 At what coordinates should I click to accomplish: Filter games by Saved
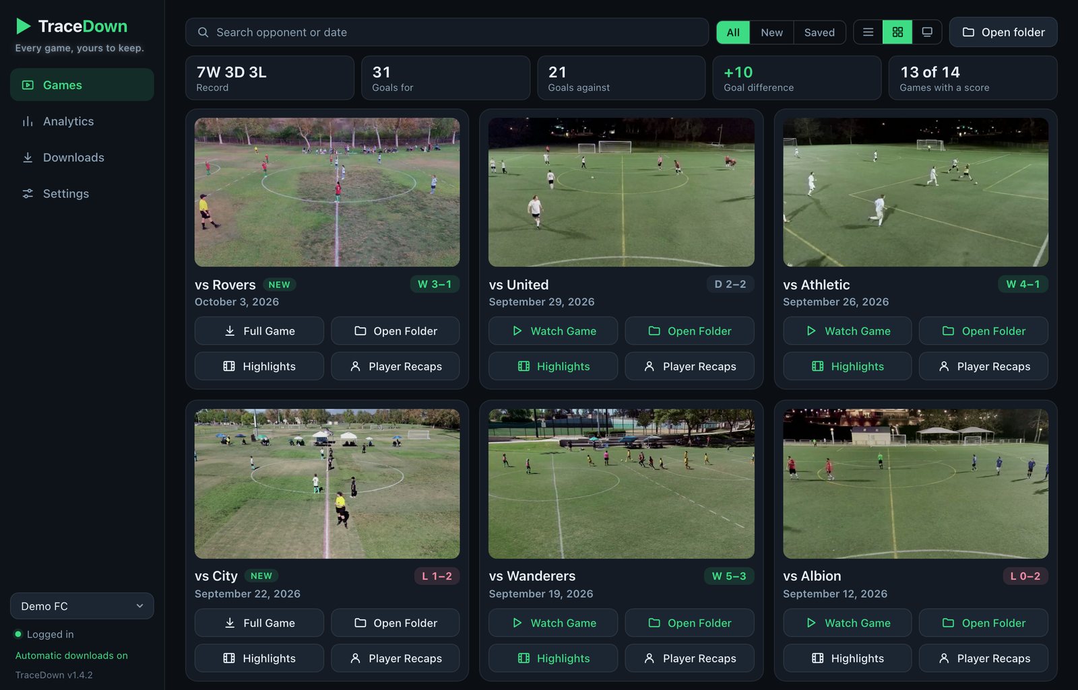[x=819, y=32]
